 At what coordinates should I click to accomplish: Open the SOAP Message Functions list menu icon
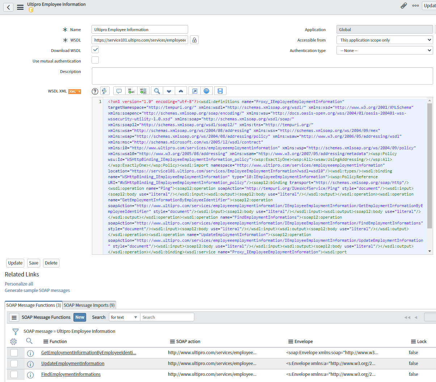point(14,317)
